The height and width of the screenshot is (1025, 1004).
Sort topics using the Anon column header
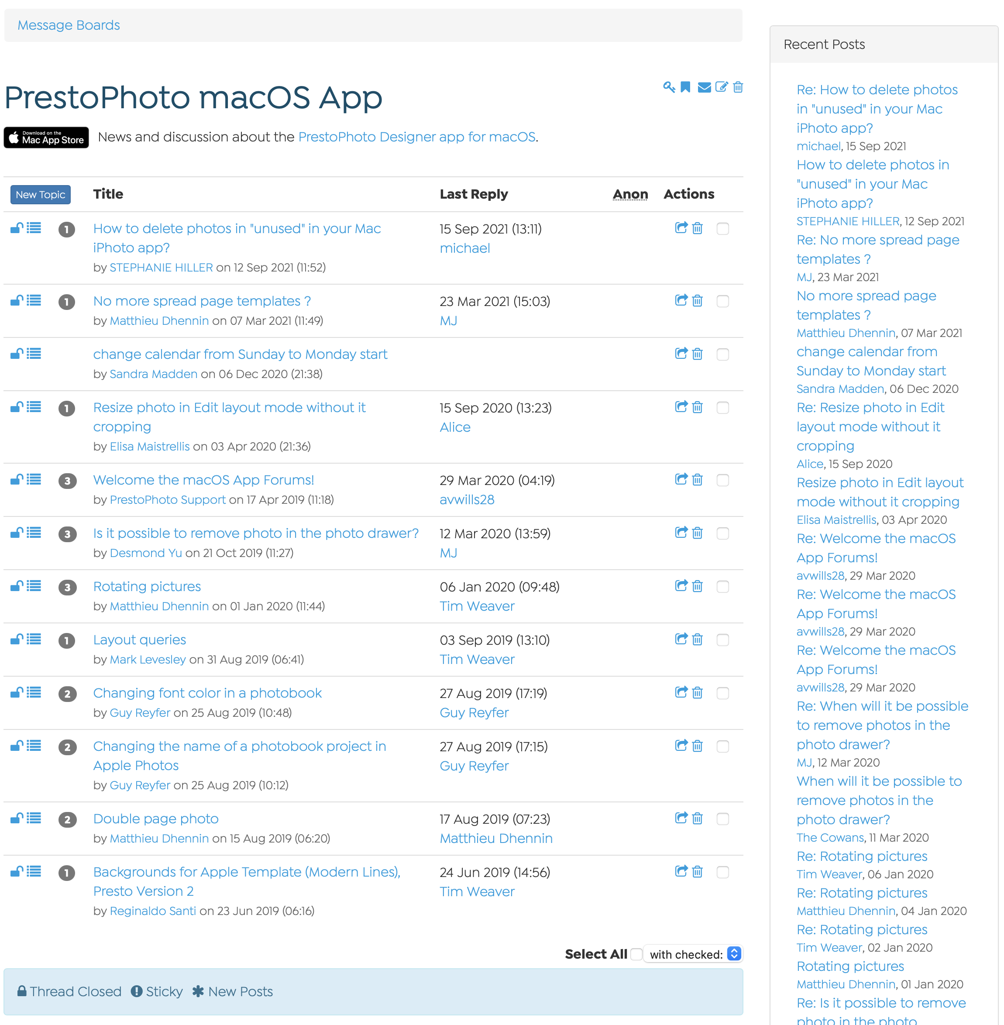point(631,194)
